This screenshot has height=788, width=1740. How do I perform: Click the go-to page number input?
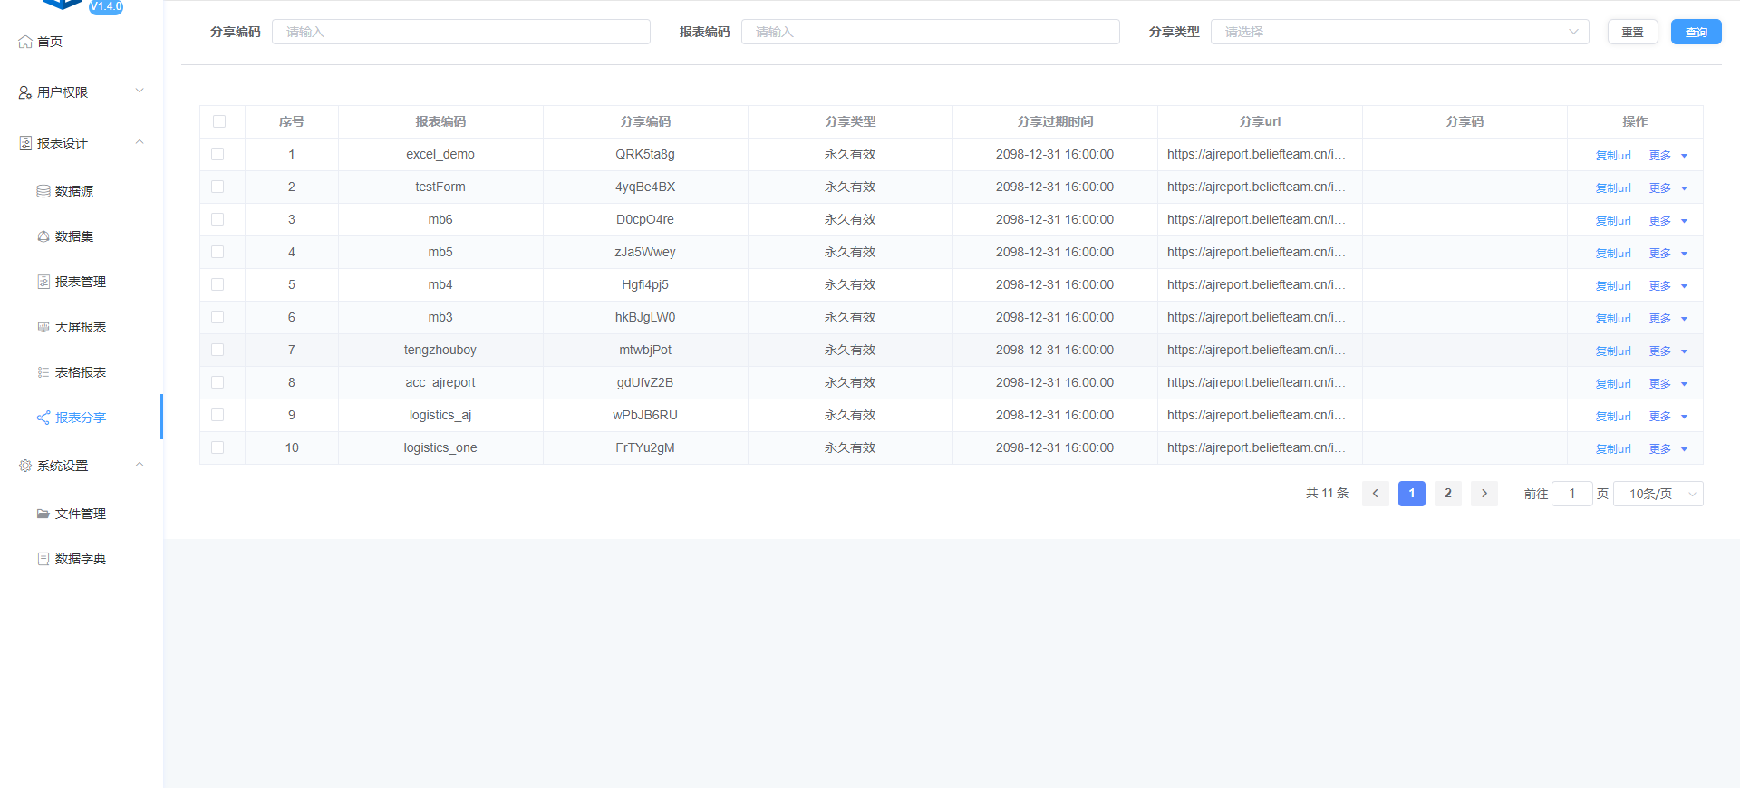pyautogui.click(x=1572, y=494)
